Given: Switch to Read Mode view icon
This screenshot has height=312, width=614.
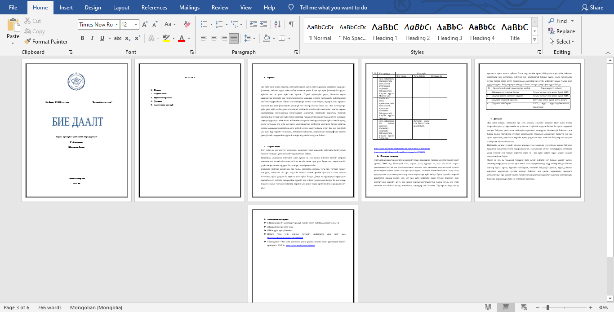Looking at the screenshot, I should (488, 308).
